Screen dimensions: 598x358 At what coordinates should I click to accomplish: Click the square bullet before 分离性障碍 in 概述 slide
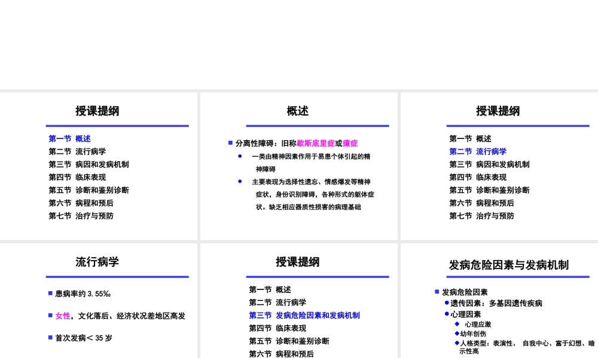pyautogui.click(x=230, y=143)
